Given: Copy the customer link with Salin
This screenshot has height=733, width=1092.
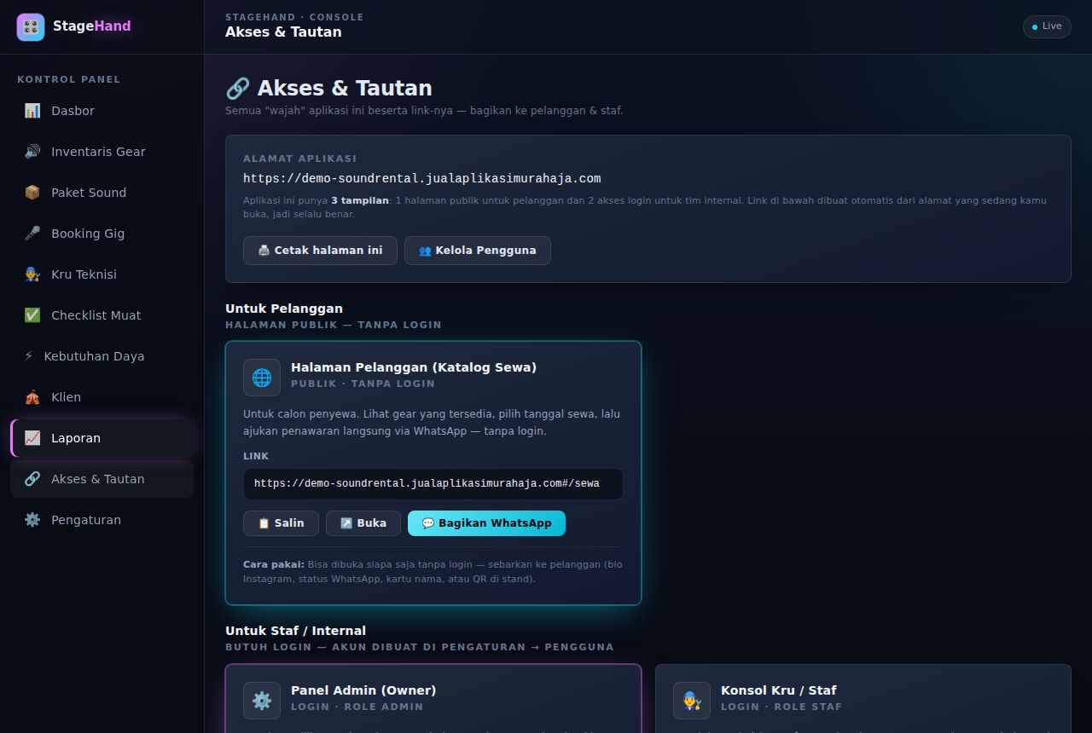Looking at the screenshot, I should pos(281,523).
